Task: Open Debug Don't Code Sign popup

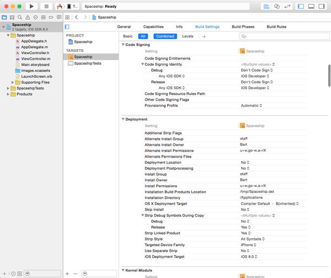Action: point(257,70)
